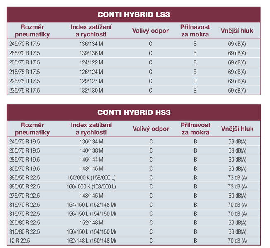Select tire size 265/70 R 17.5
The width and height of the screenshot is (270, 248).
pos(24,53)
